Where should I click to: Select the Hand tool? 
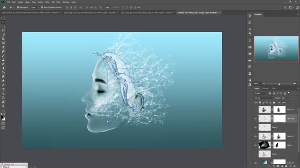(3, 102)
